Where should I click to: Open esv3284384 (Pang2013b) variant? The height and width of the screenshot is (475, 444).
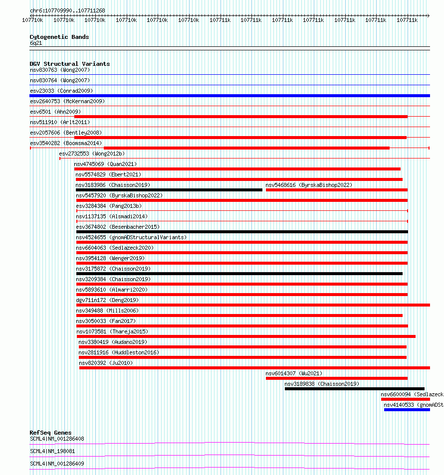tap(109, 206)
